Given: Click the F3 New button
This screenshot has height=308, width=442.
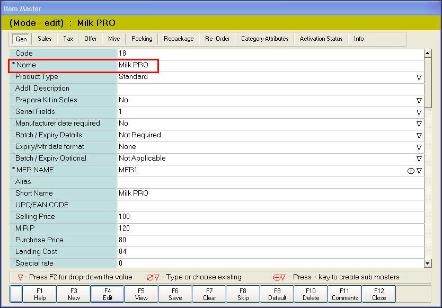Looking at the screenshot, I should tap(74, 294).
